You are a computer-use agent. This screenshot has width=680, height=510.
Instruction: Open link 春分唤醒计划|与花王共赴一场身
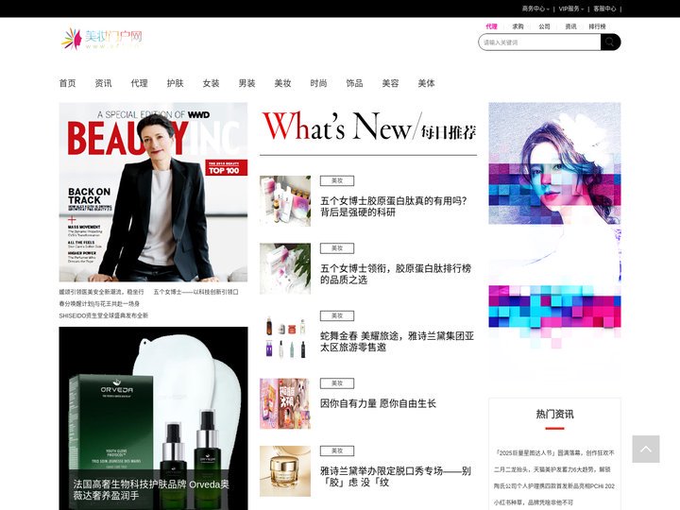coord(99,304)
